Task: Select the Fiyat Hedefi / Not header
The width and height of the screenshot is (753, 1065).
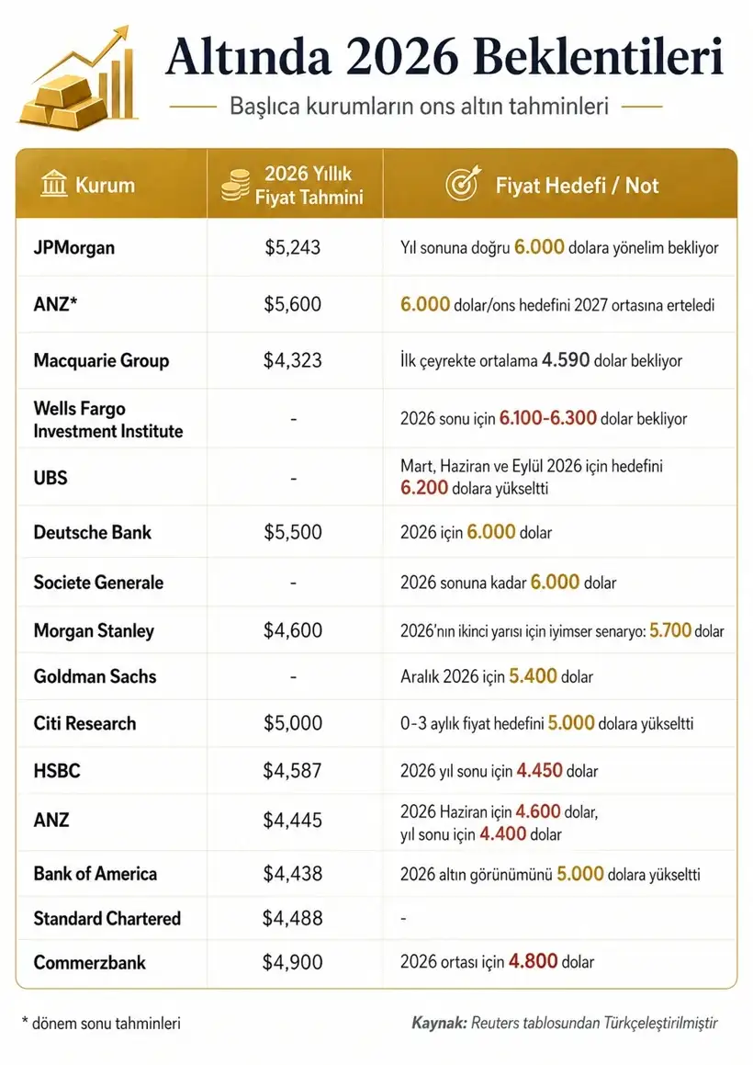Action: pos(577,186)
